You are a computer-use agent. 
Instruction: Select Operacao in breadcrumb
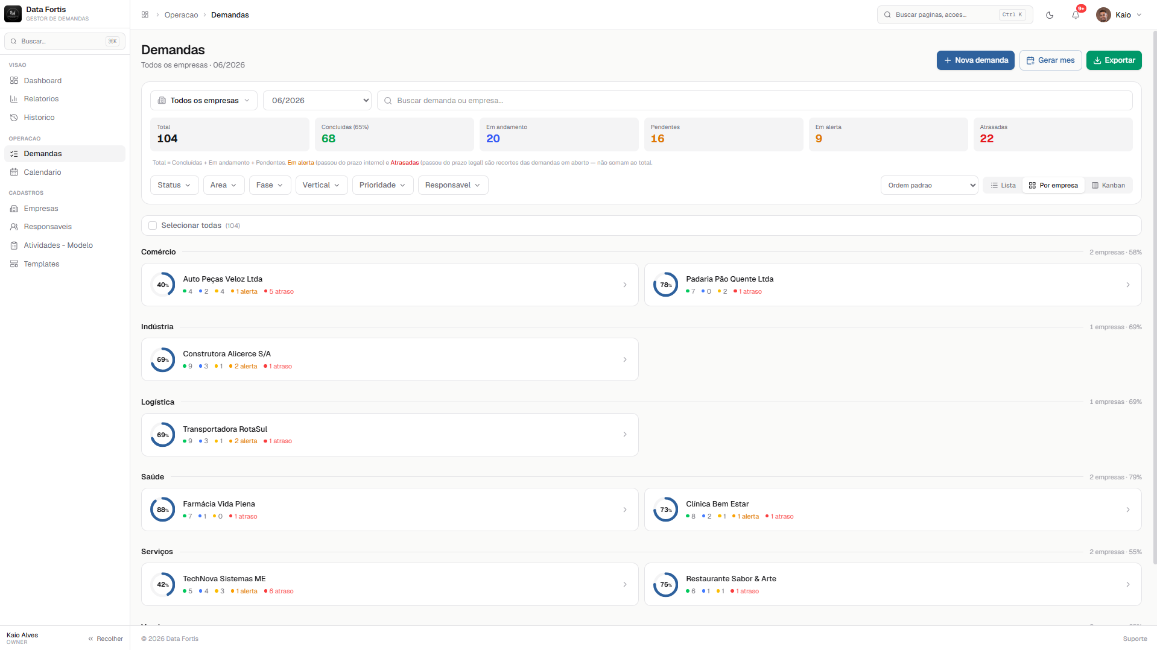pos(181,15)
